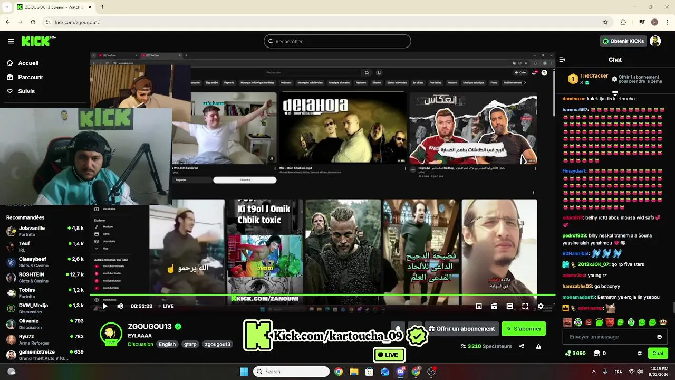Insert the first quick emote in chat

pos(567,322)
